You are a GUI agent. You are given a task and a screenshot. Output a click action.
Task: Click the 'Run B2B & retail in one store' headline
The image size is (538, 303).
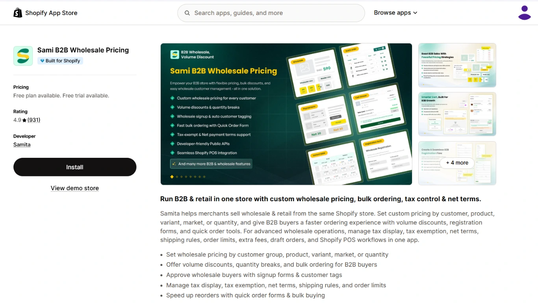pos(321,199)
